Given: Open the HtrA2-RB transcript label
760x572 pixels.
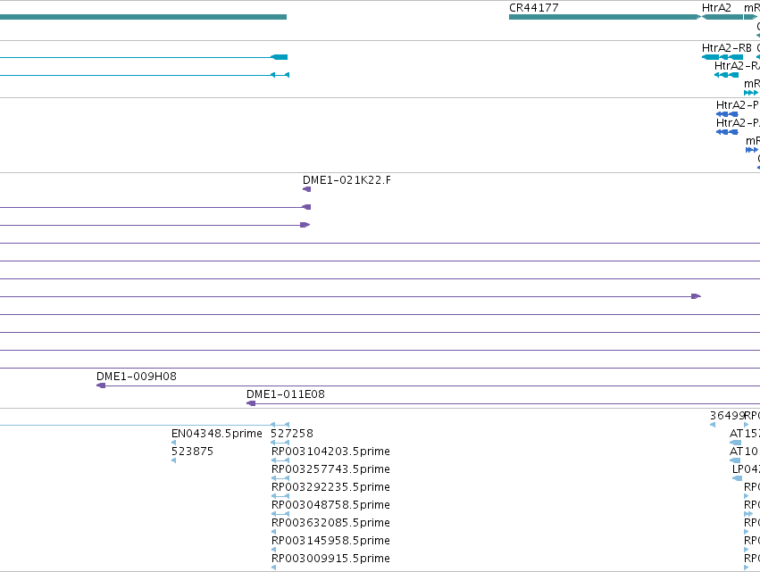Looking at the screenshot, I should [726, 48].
